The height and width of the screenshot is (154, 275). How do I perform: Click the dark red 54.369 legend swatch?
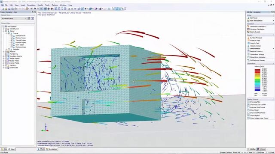(257, 70)
